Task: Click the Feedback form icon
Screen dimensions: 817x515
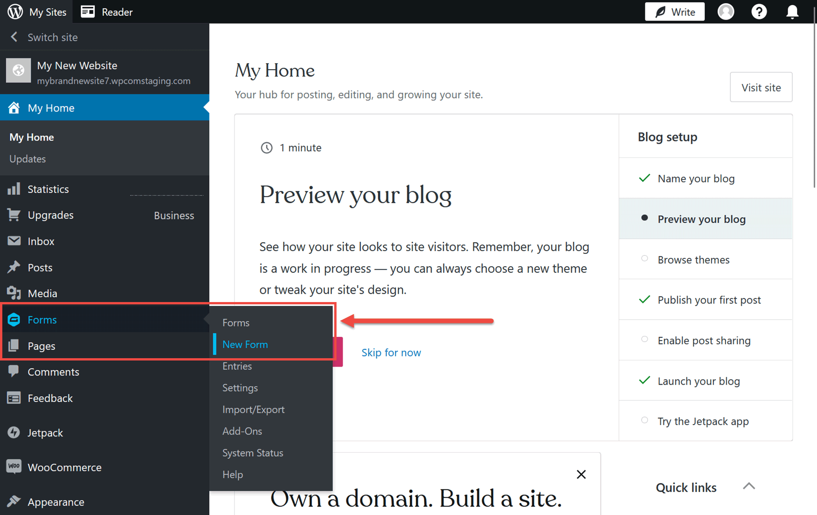Action: tap(14, 398)
